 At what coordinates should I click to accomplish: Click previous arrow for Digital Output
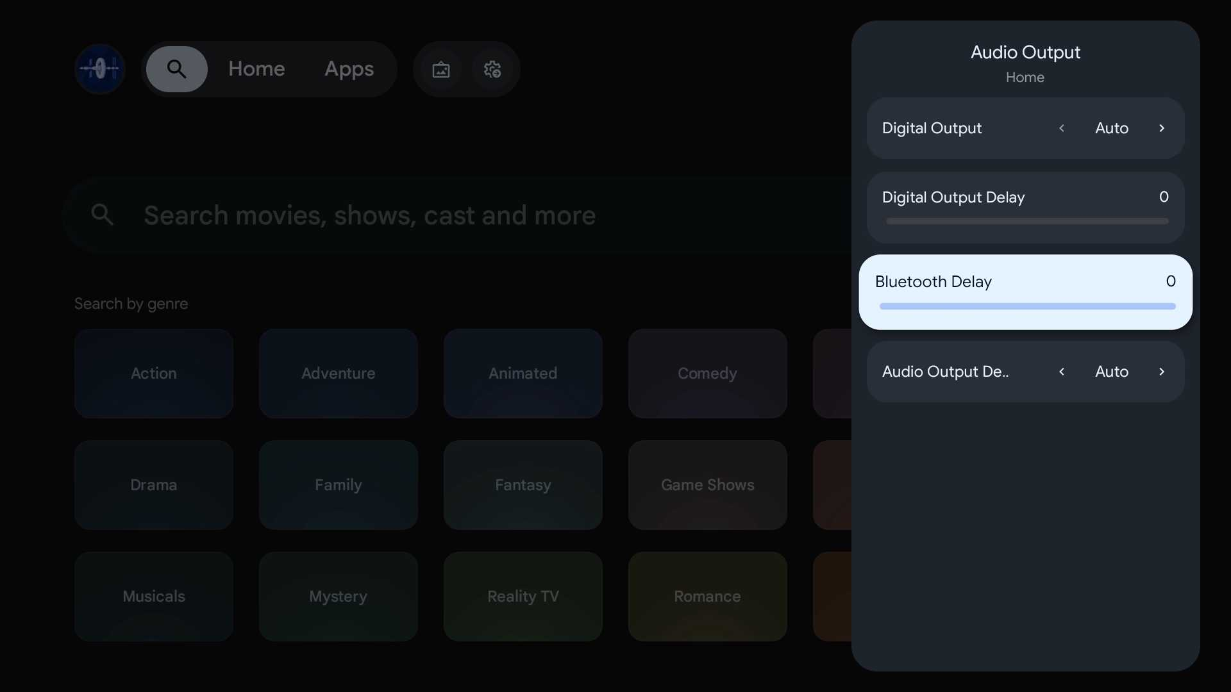pos(1062,128)
